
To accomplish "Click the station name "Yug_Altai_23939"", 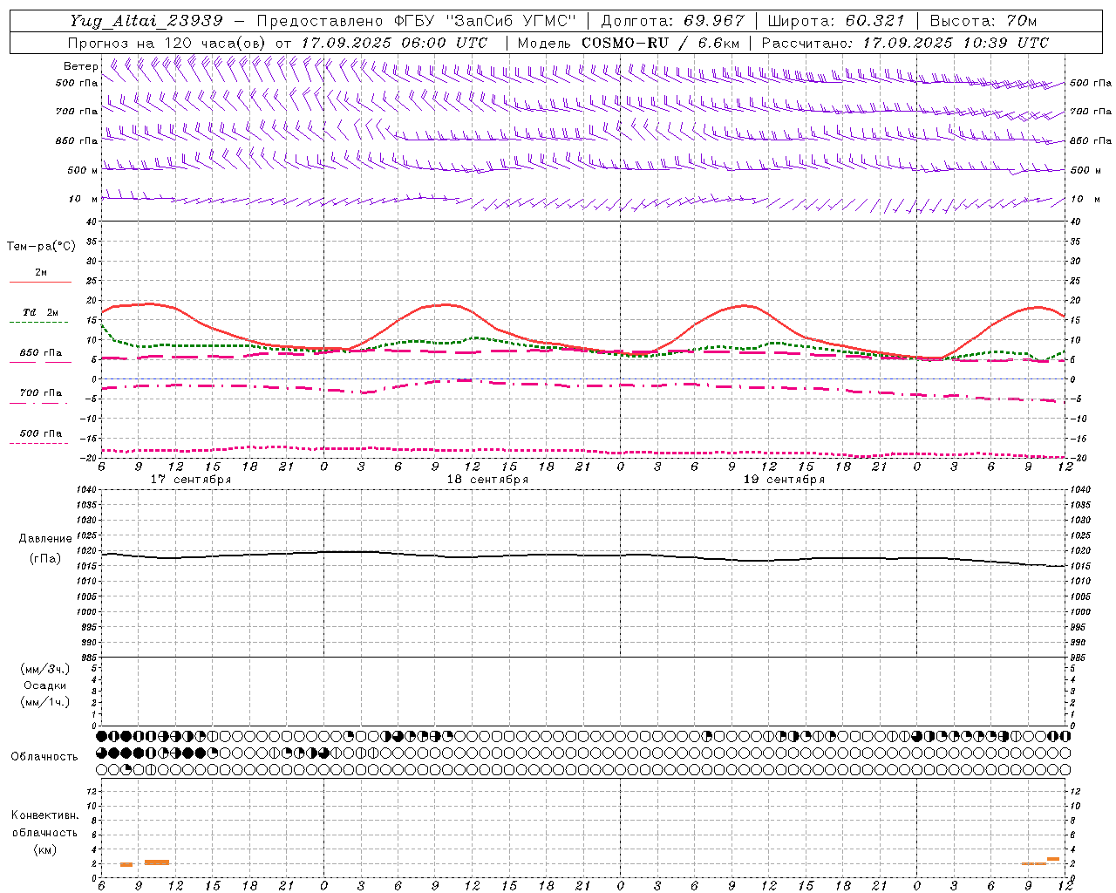I will pyautogui.click(x=146, y=21).
